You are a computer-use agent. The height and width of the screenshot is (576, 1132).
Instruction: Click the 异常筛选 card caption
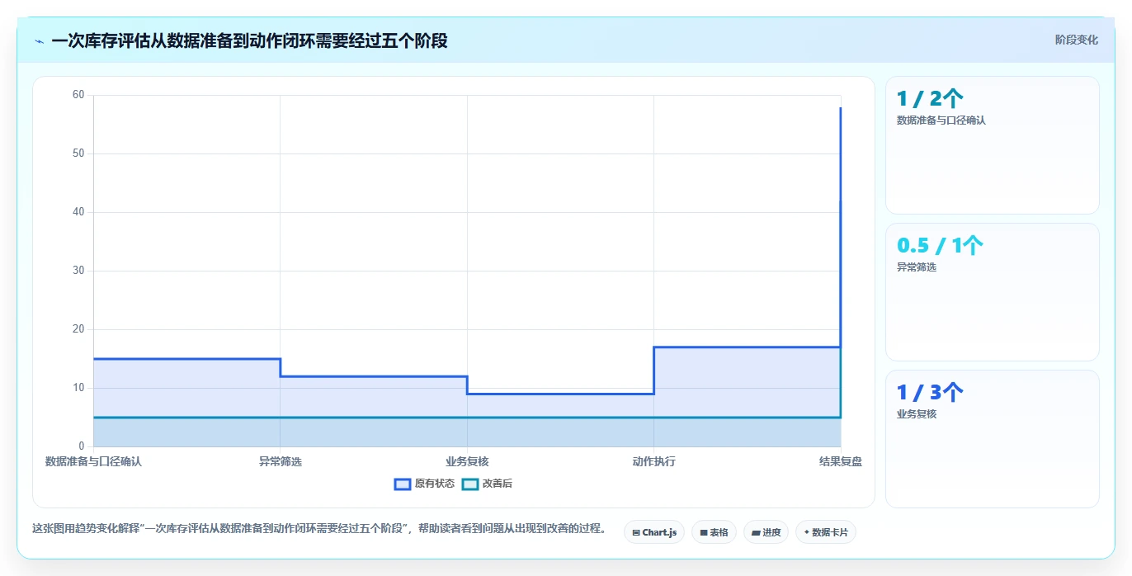pos(917,267)
